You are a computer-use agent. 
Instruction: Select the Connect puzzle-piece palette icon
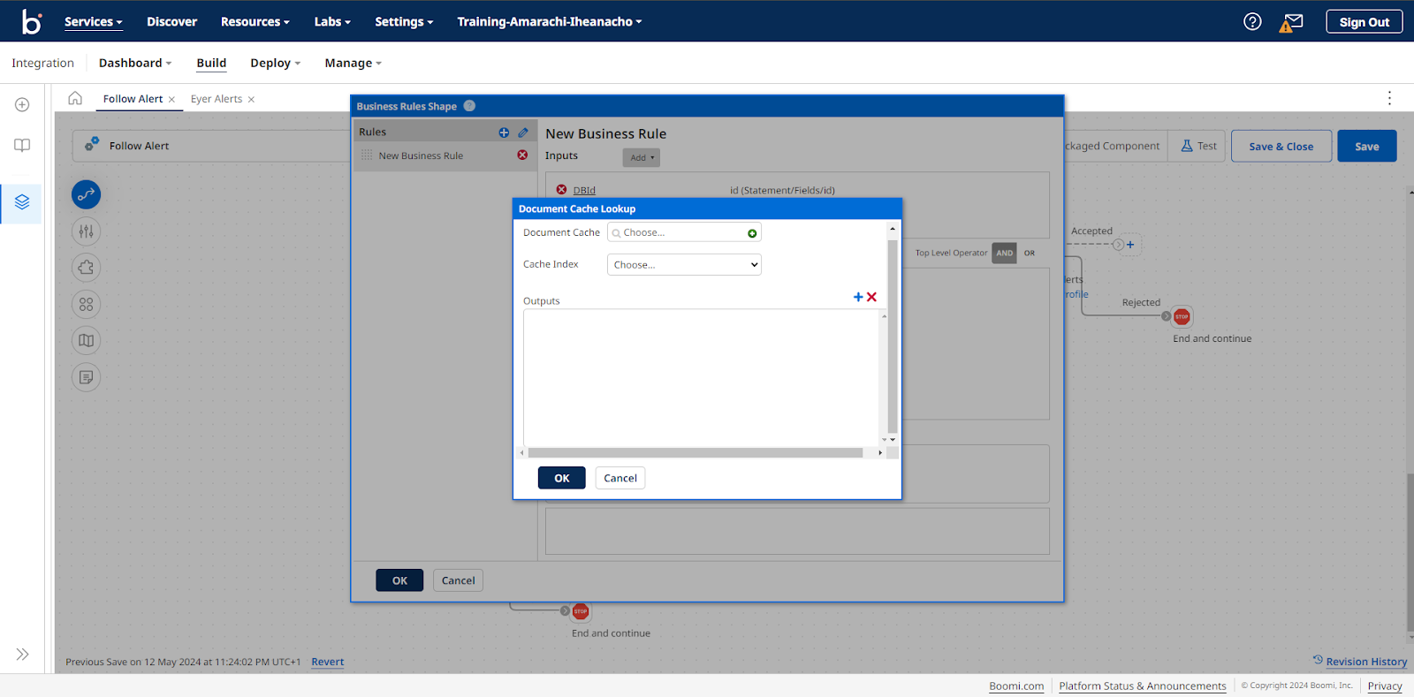point(86,268)
